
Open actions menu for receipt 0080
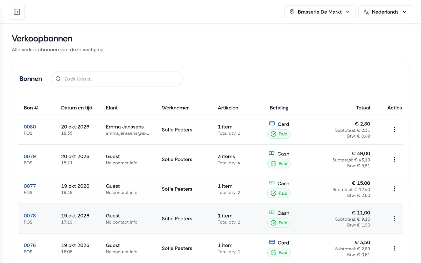(394, 130)
